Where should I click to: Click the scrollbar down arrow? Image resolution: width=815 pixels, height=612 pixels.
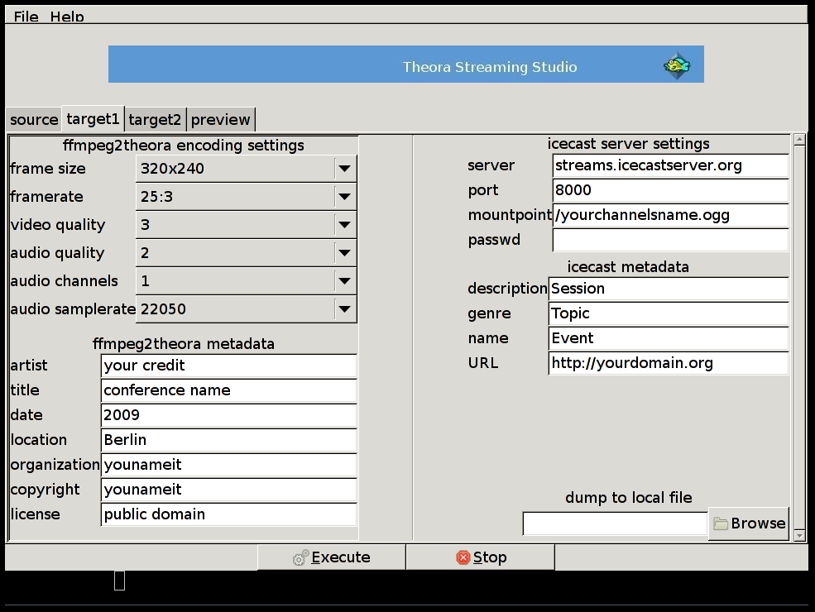click(799, 535)
